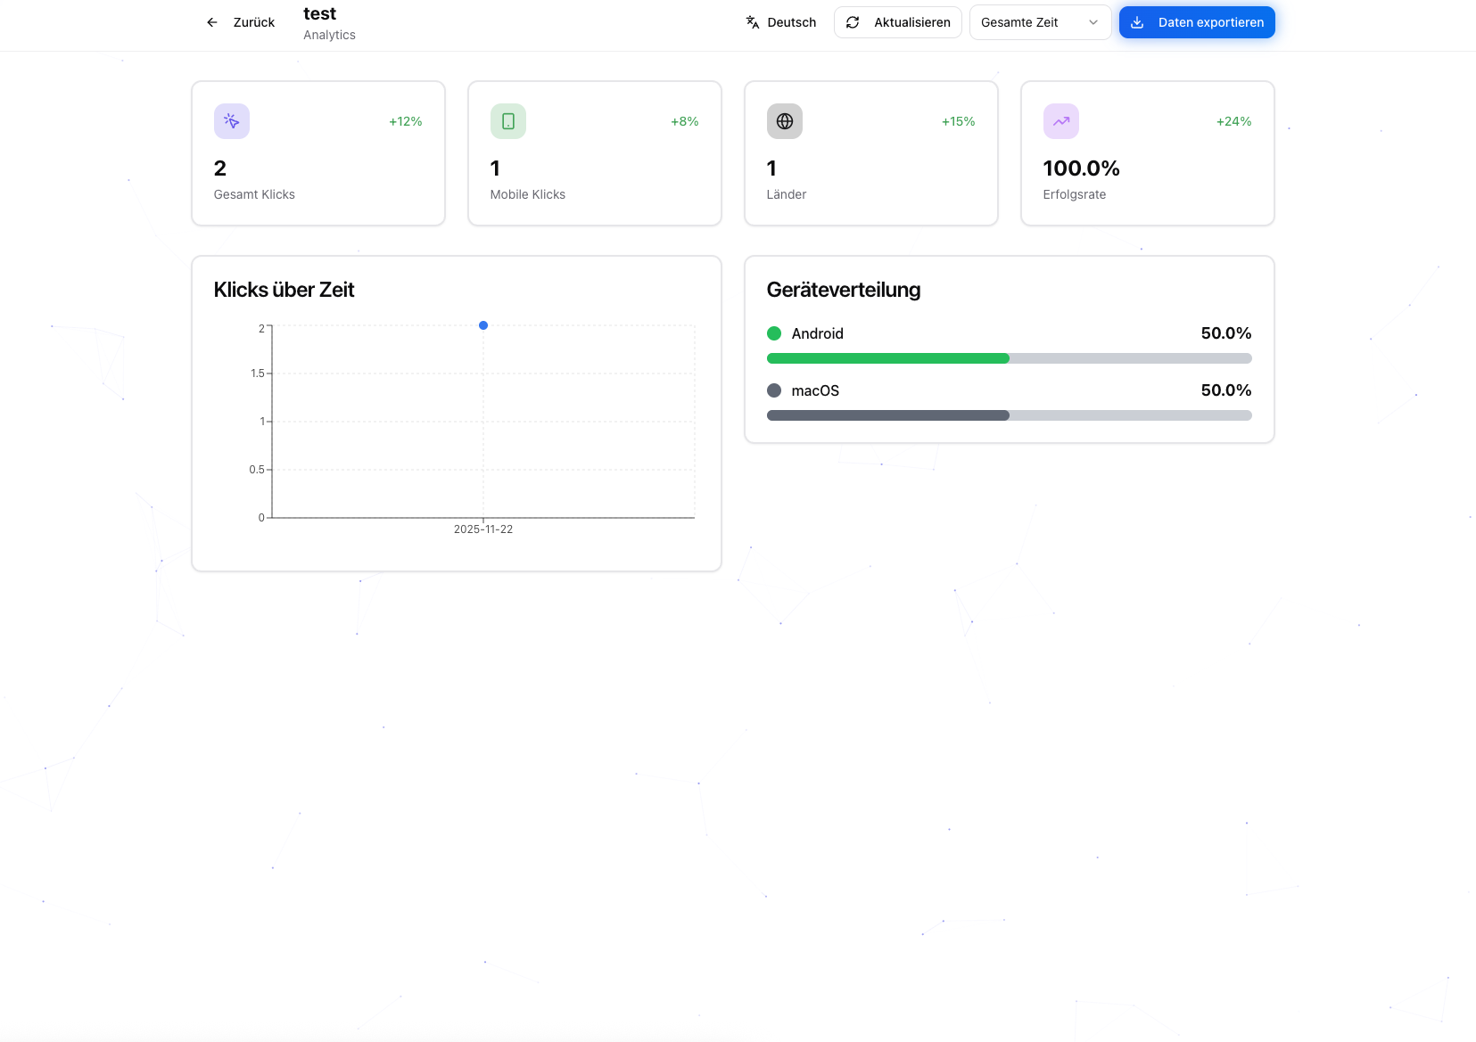Screen dimensions: 1476x1042
Task: Click the Mobile Klicks label
Action: 528,194
